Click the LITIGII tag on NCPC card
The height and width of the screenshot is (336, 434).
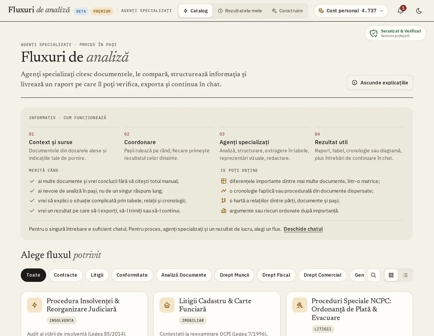[x=323, y=329]
